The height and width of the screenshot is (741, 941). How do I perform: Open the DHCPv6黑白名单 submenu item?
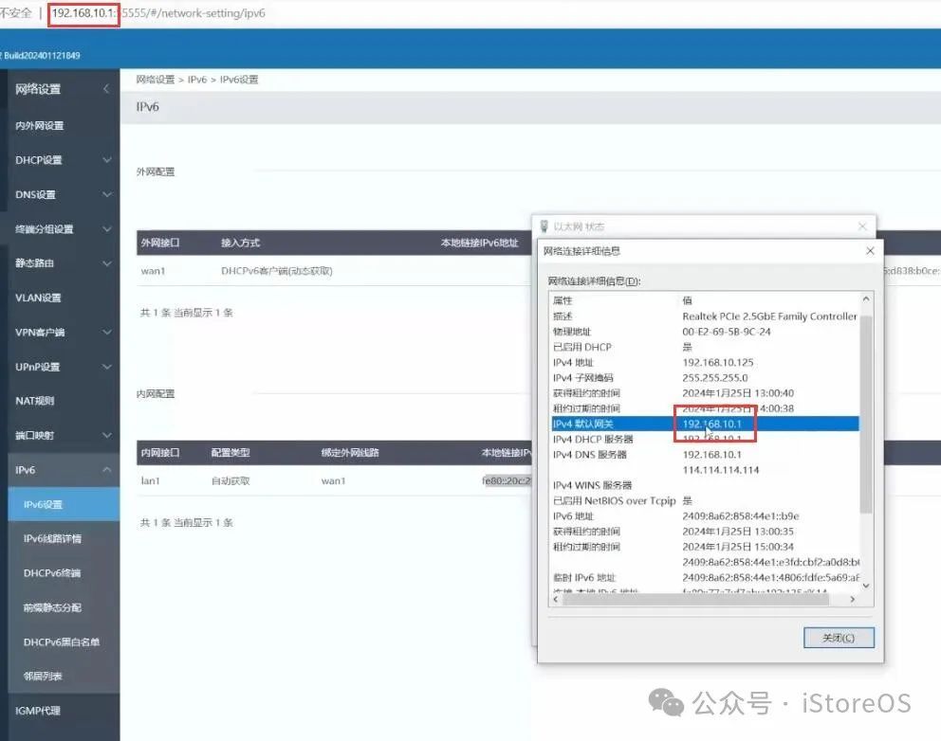coord(62,642)
